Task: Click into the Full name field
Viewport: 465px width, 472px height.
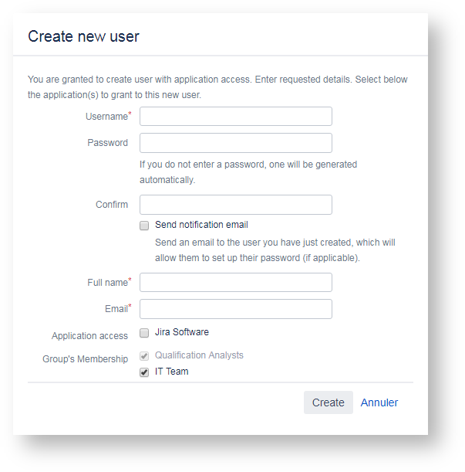Action: point(235,283)
